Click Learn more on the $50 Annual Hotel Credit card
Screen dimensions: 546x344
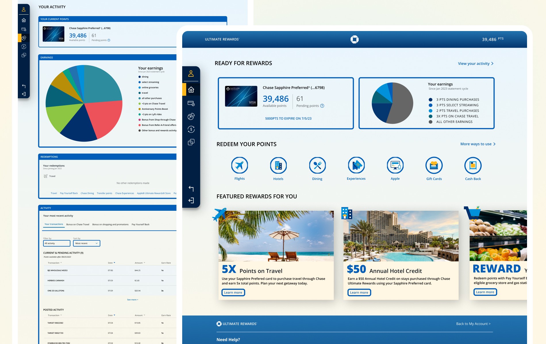[359, 292]
